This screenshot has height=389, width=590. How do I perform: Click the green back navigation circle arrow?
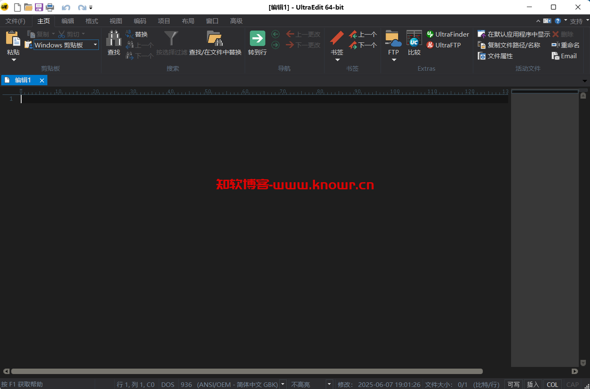(x=275, y=34)
